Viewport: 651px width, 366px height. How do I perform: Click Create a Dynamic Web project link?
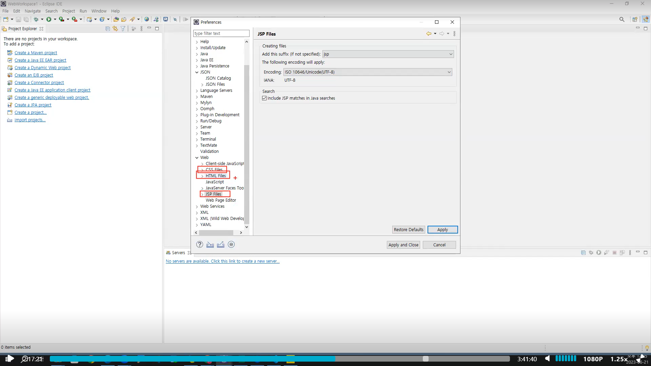(x=42, y=68)
